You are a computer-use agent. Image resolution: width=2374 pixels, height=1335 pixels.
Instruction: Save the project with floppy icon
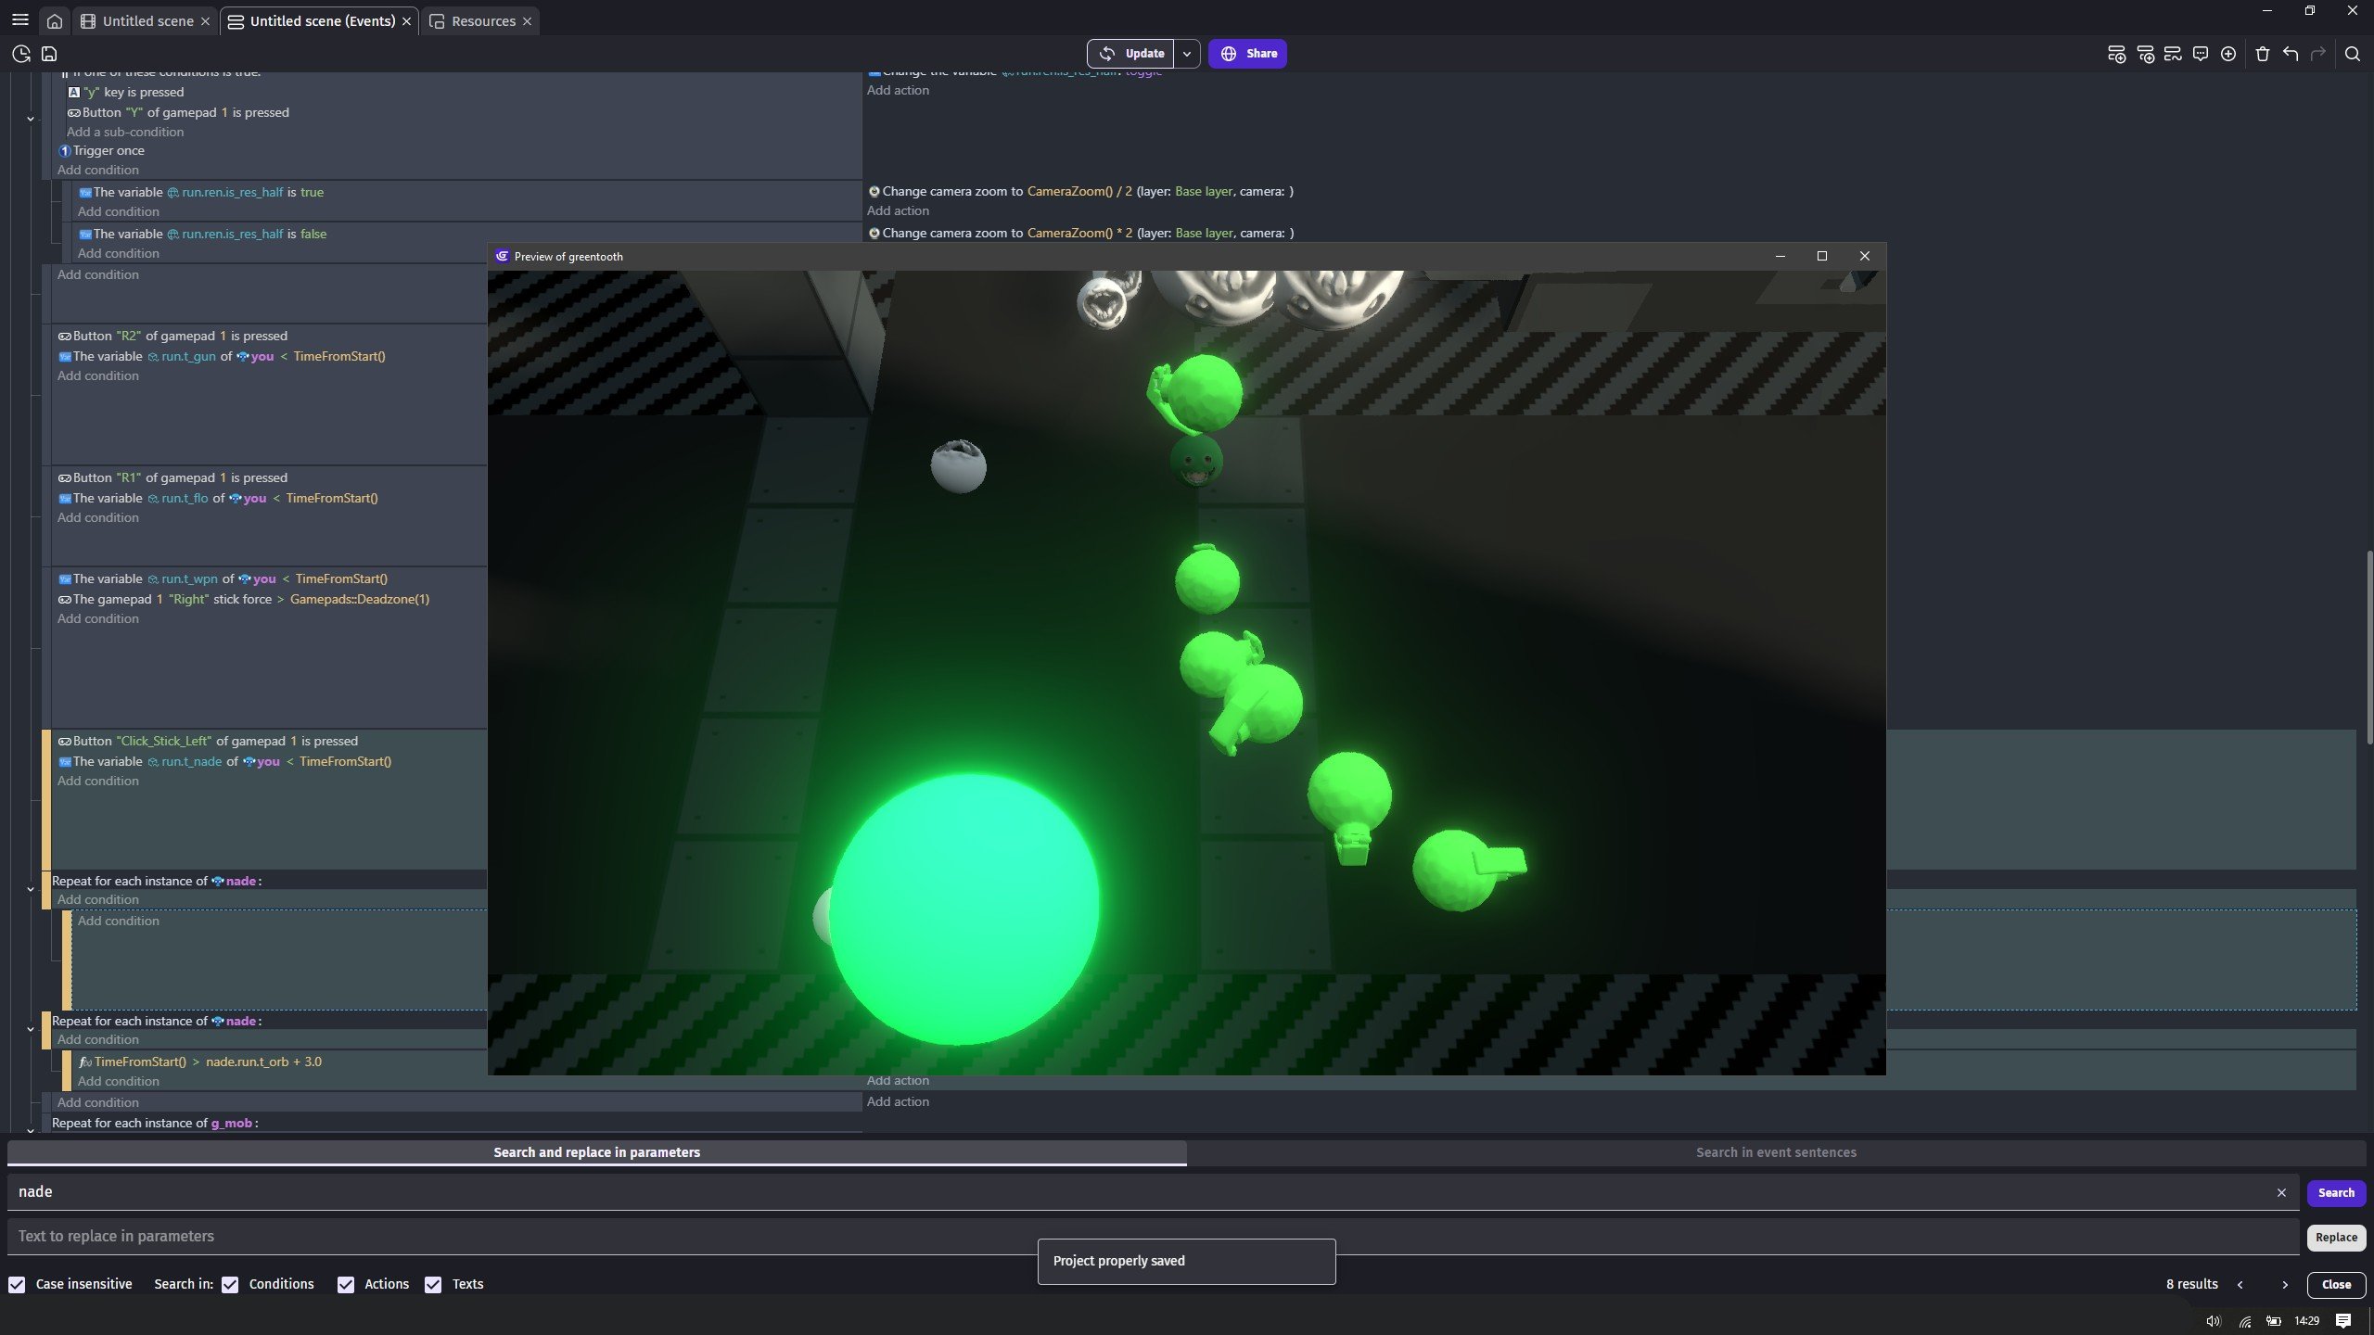(x=49, y=54)
